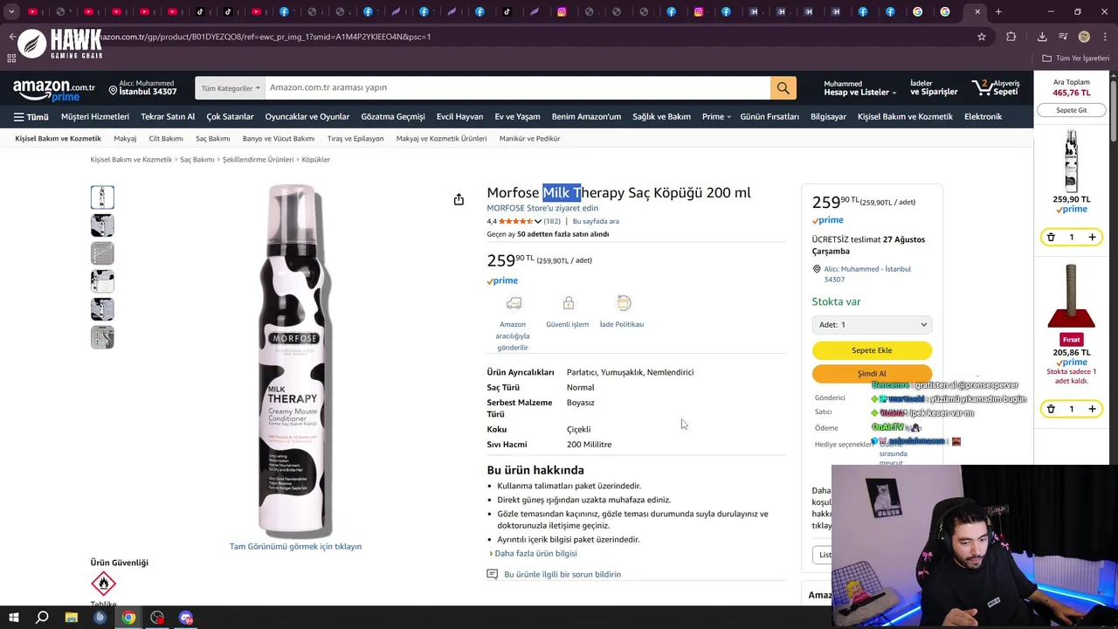Increase scratching post quantity with plus
The width and height of the screenshot is (1118, 629).
[1092, 409]
